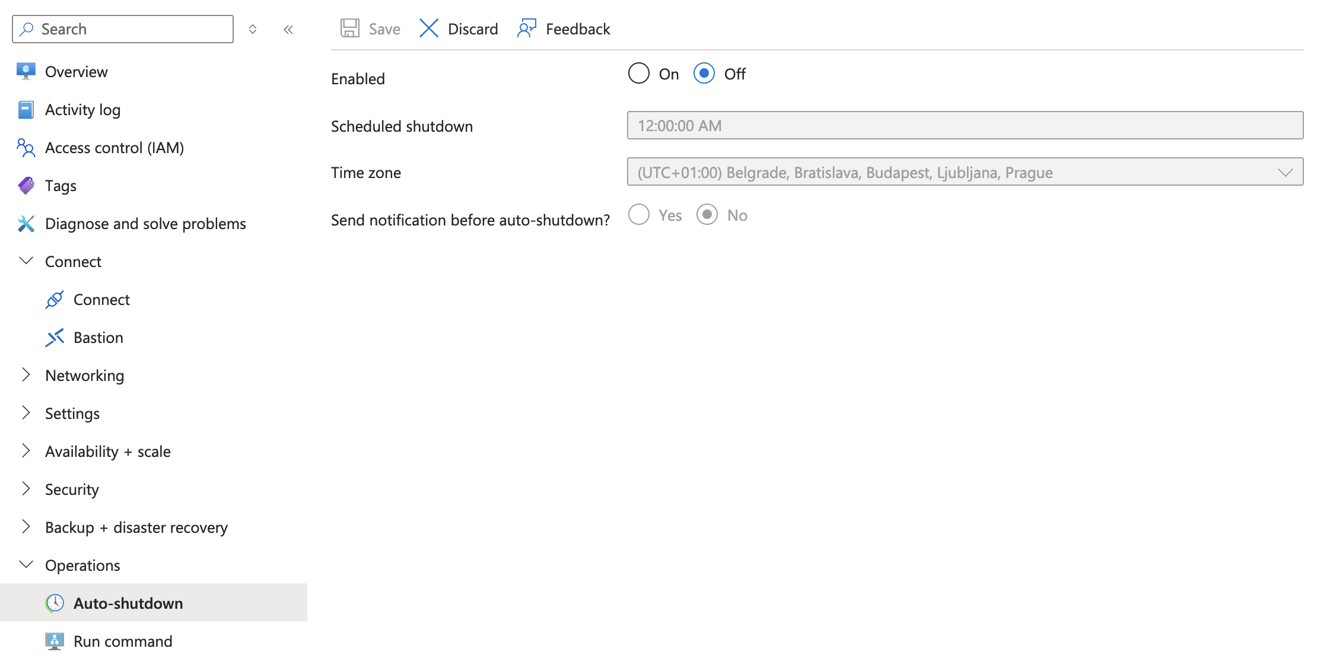1317x661 pixels.
Task: Click the Diagnose and solve problems wrench icon
Action: click(26, 224)
